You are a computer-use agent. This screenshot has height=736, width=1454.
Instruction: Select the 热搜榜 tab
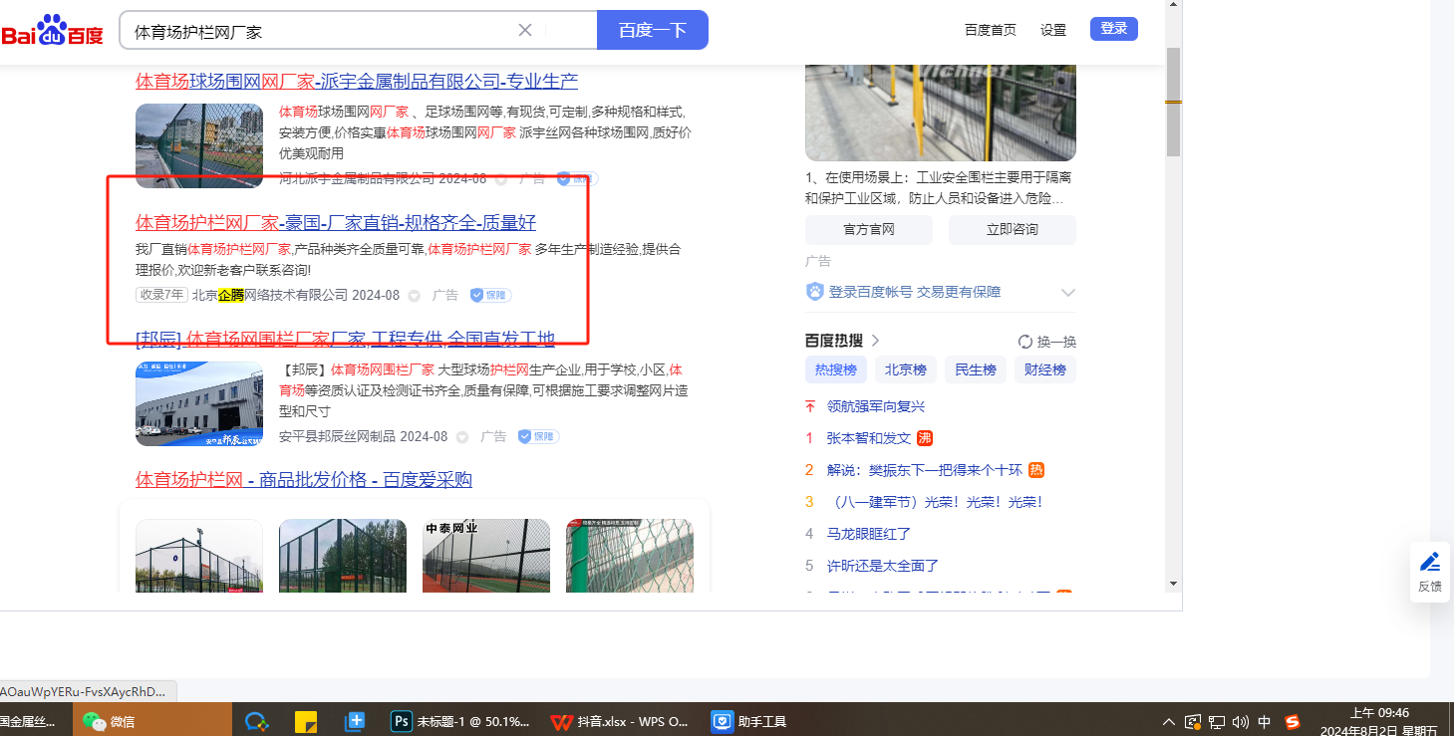[x=836, y=369]
